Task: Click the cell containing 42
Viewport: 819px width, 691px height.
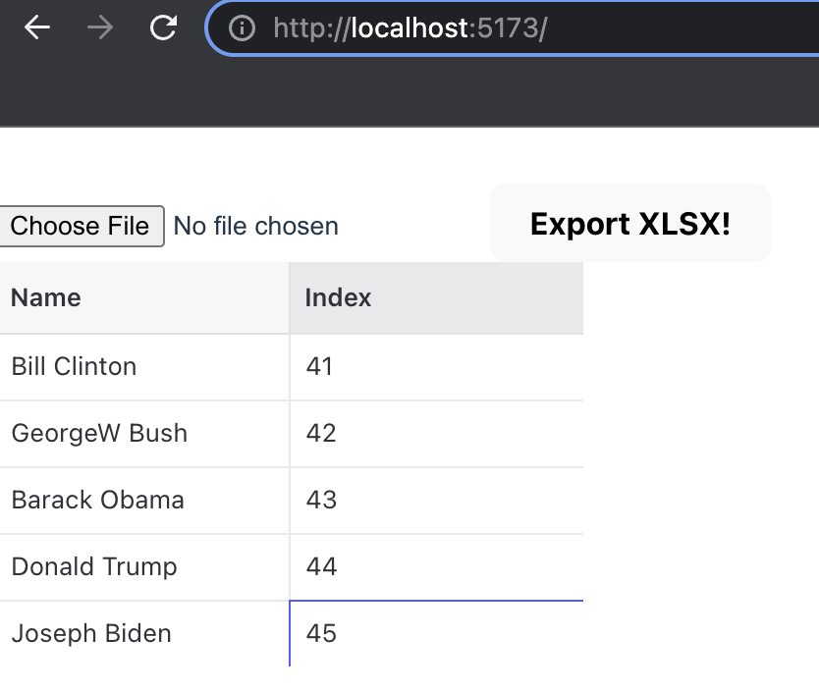Action: click(436, 434)
